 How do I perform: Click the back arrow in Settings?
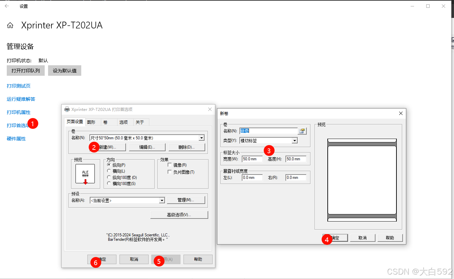(x=7, y=6)
